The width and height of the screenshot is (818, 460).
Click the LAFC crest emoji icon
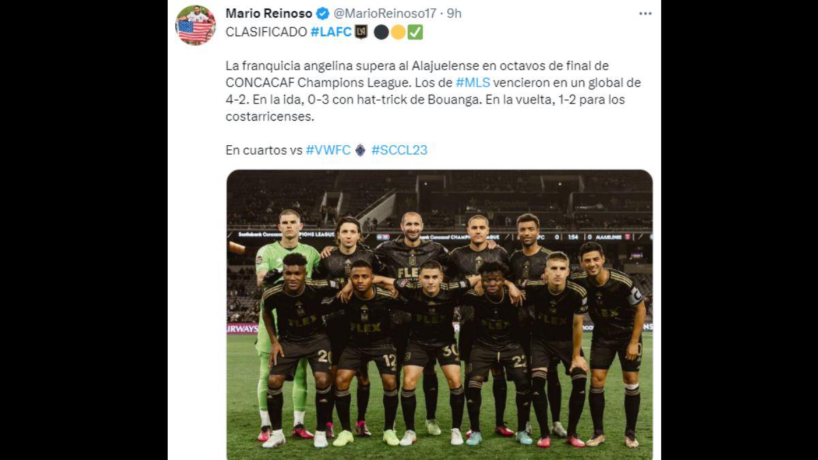pyautogui.click(x=361, y=32)
